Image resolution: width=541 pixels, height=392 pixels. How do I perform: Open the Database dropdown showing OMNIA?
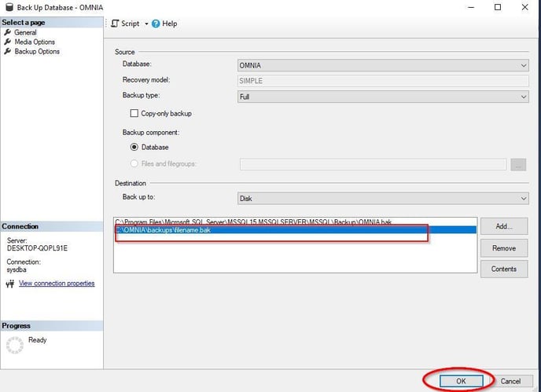click(x=383, y=65)
